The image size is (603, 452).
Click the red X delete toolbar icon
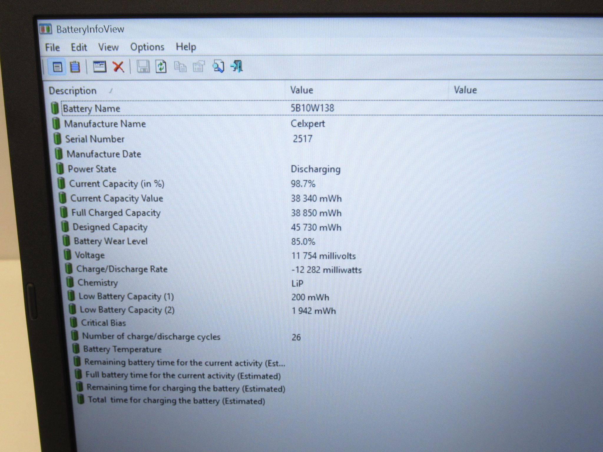(x=118, y=67)
